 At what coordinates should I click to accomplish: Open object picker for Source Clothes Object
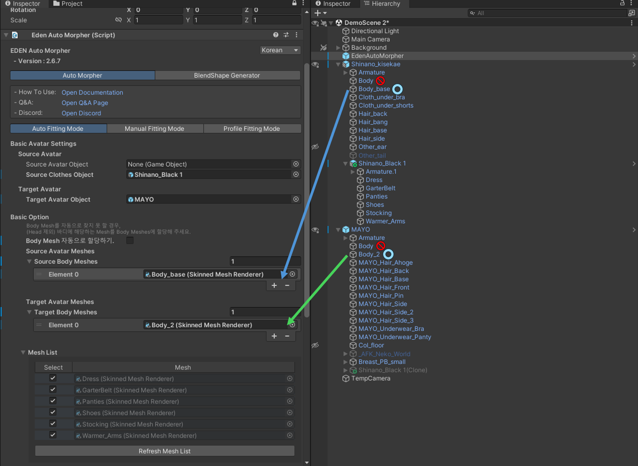(x=296, y=175)
